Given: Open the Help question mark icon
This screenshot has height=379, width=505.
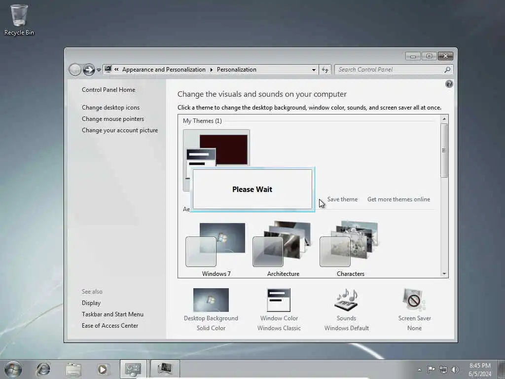Looking at the screenshot, I should (449, 84).
